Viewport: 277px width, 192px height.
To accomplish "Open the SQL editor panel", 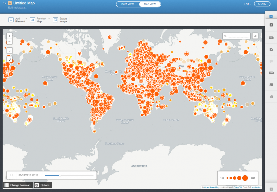I will [x=271, y=37].
